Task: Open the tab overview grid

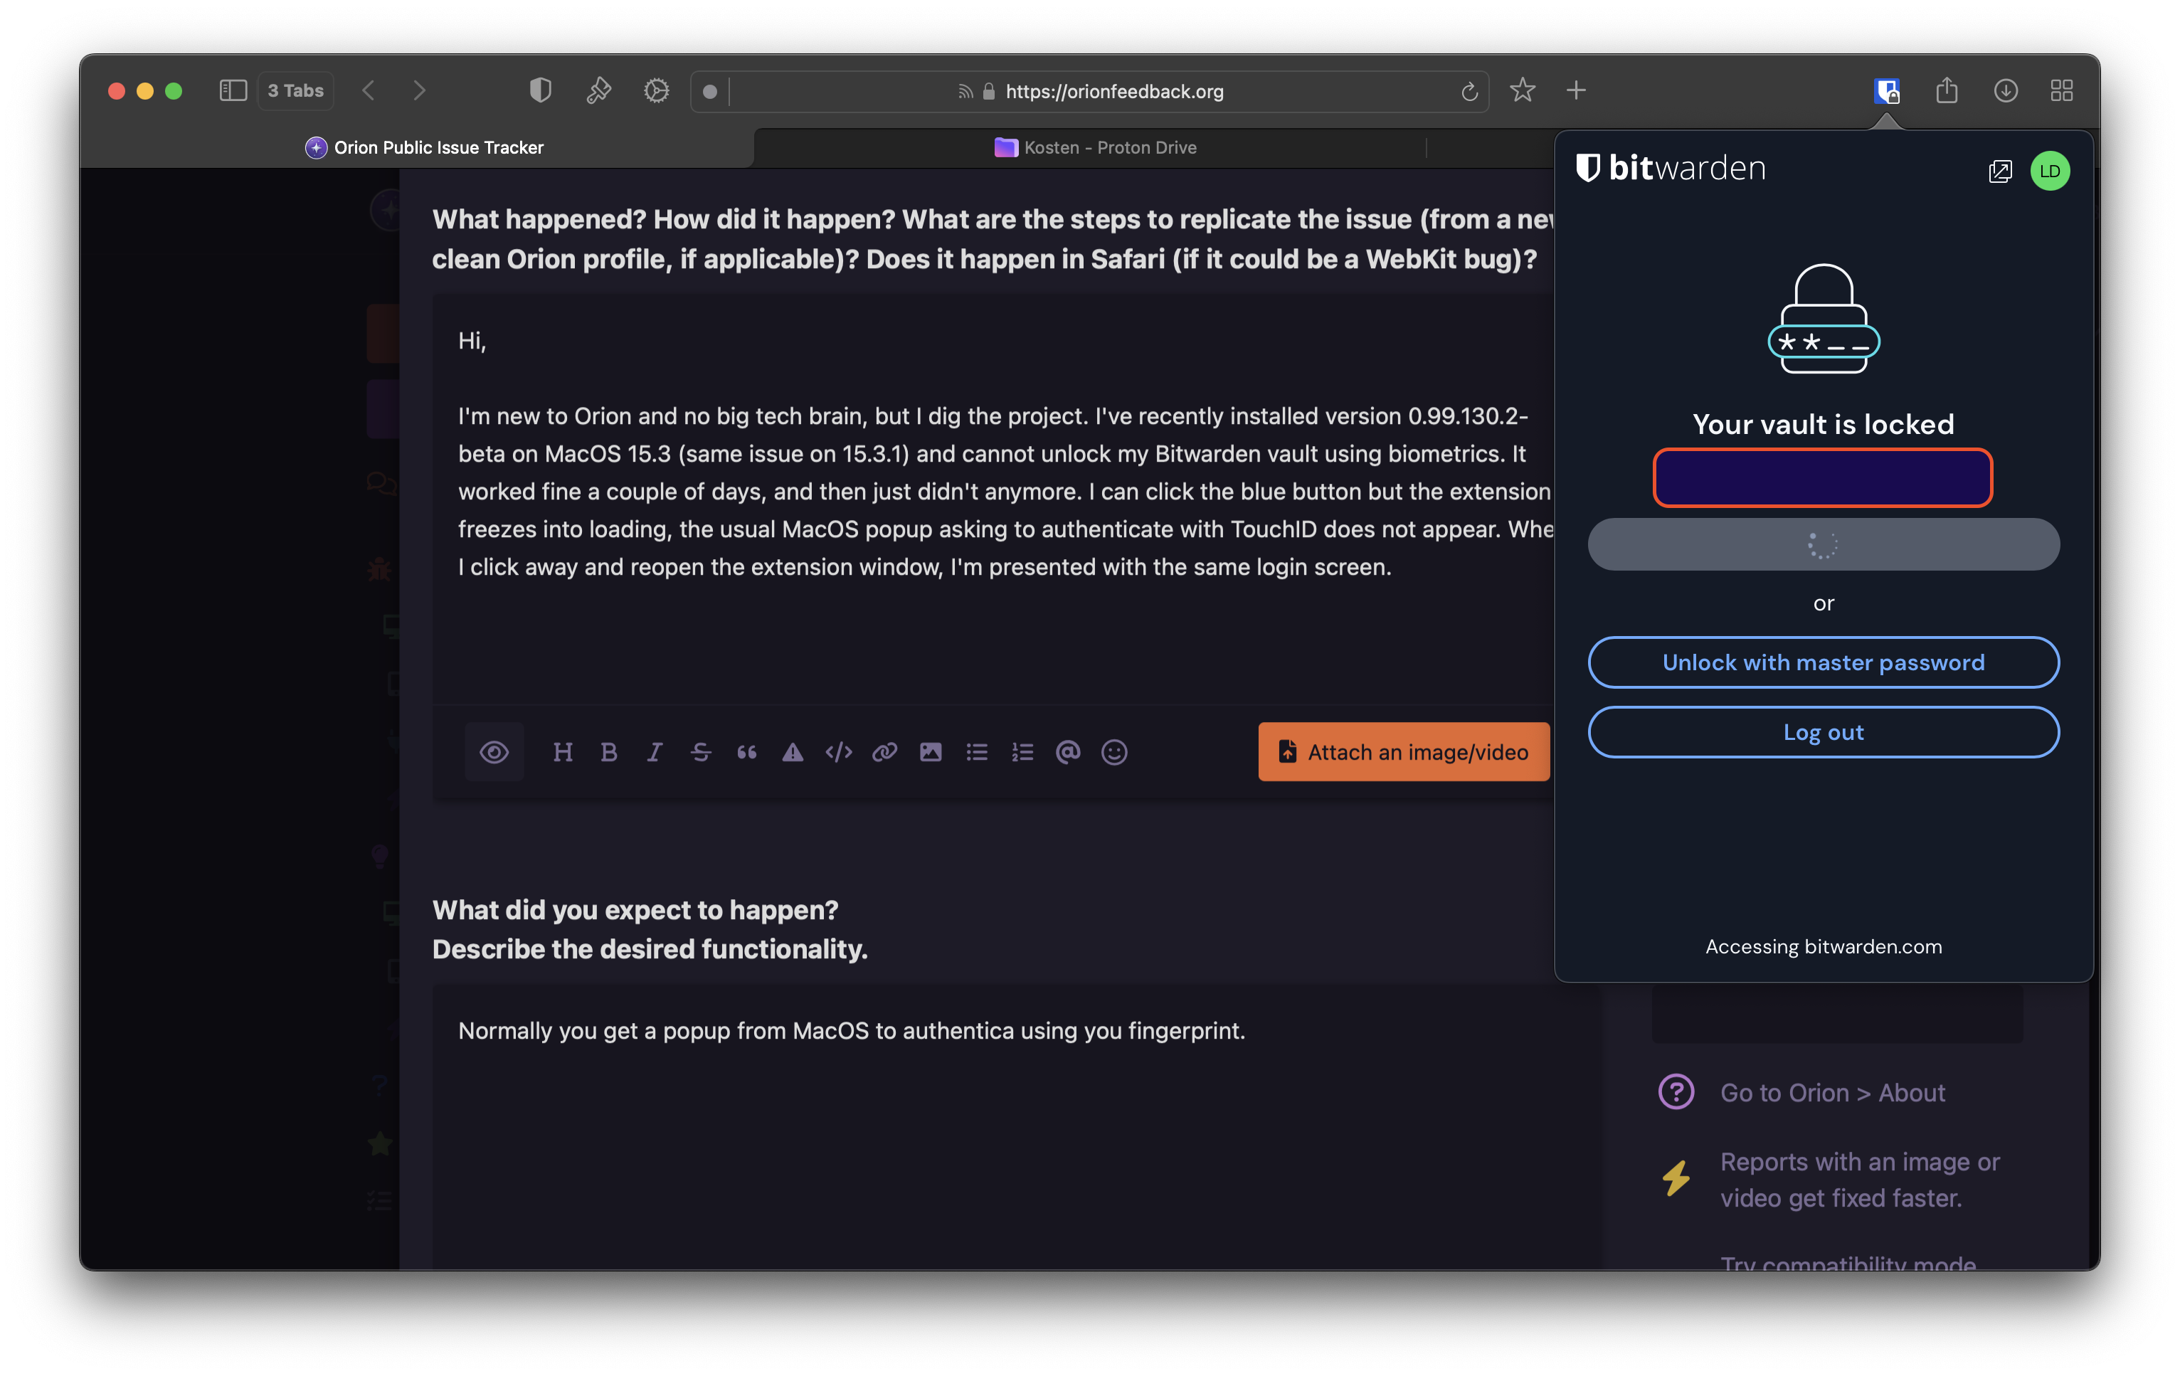Action: 2061,90
